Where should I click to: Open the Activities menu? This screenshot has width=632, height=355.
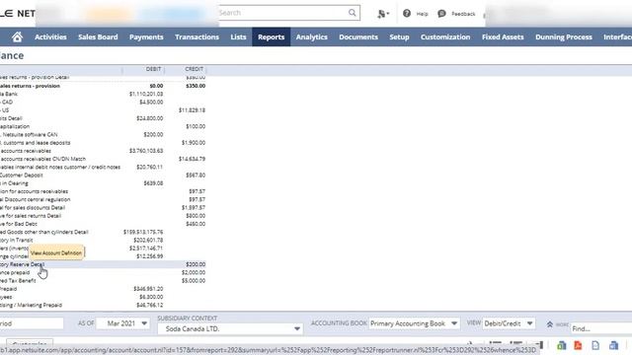[x=50, y=37]
